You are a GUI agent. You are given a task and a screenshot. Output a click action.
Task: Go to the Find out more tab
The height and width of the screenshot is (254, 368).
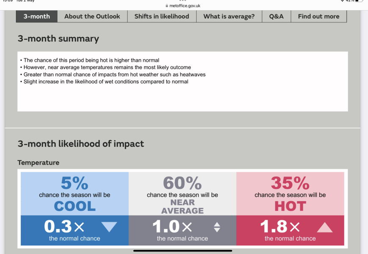pyautogui.click(x=319, y=17)
